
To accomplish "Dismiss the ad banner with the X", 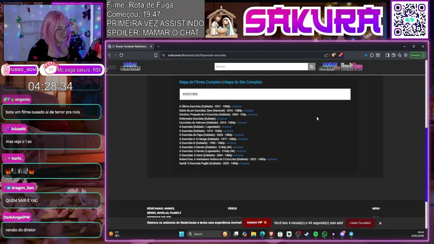I will tap(380, 223).
